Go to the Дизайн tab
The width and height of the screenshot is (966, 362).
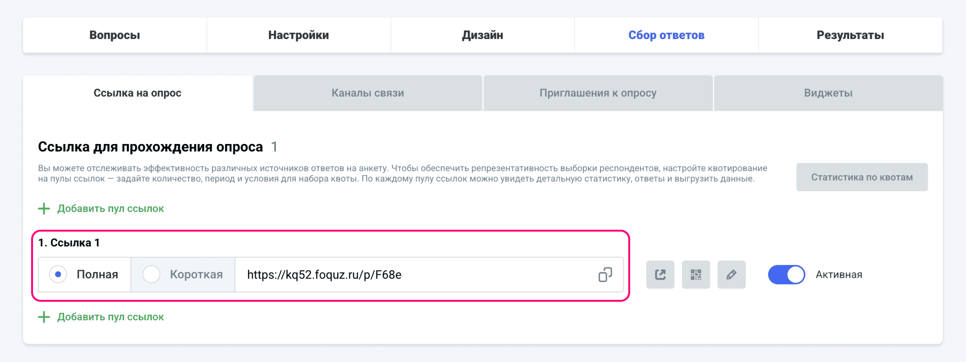pos(483,35)
